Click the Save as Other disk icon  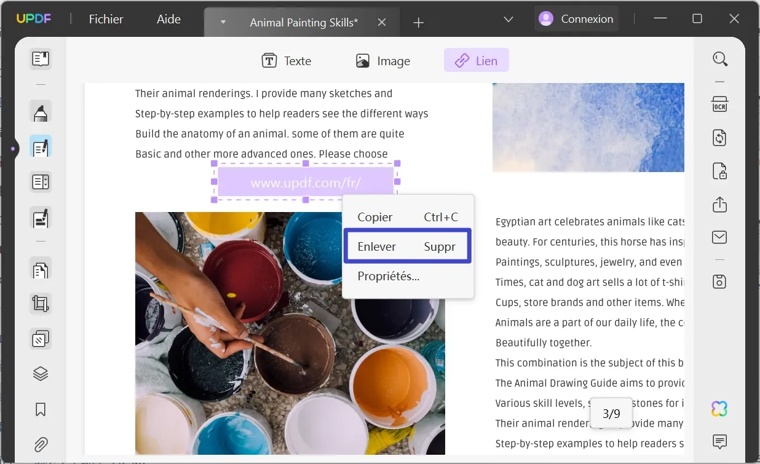tap(720, 281)
